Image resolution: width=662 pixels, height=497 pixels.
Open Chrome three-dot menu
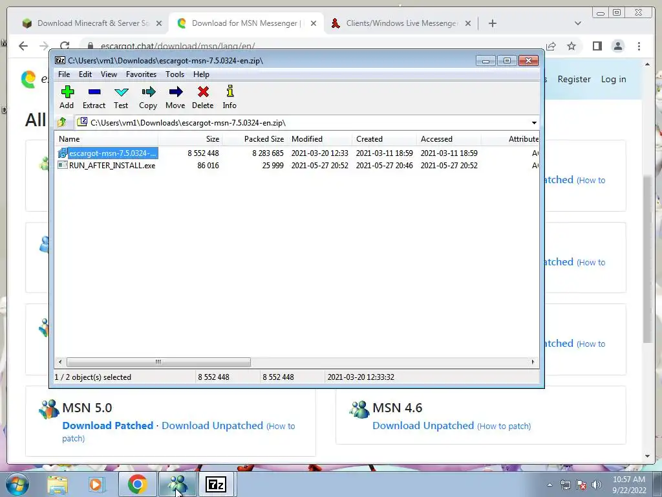[639, 46]
